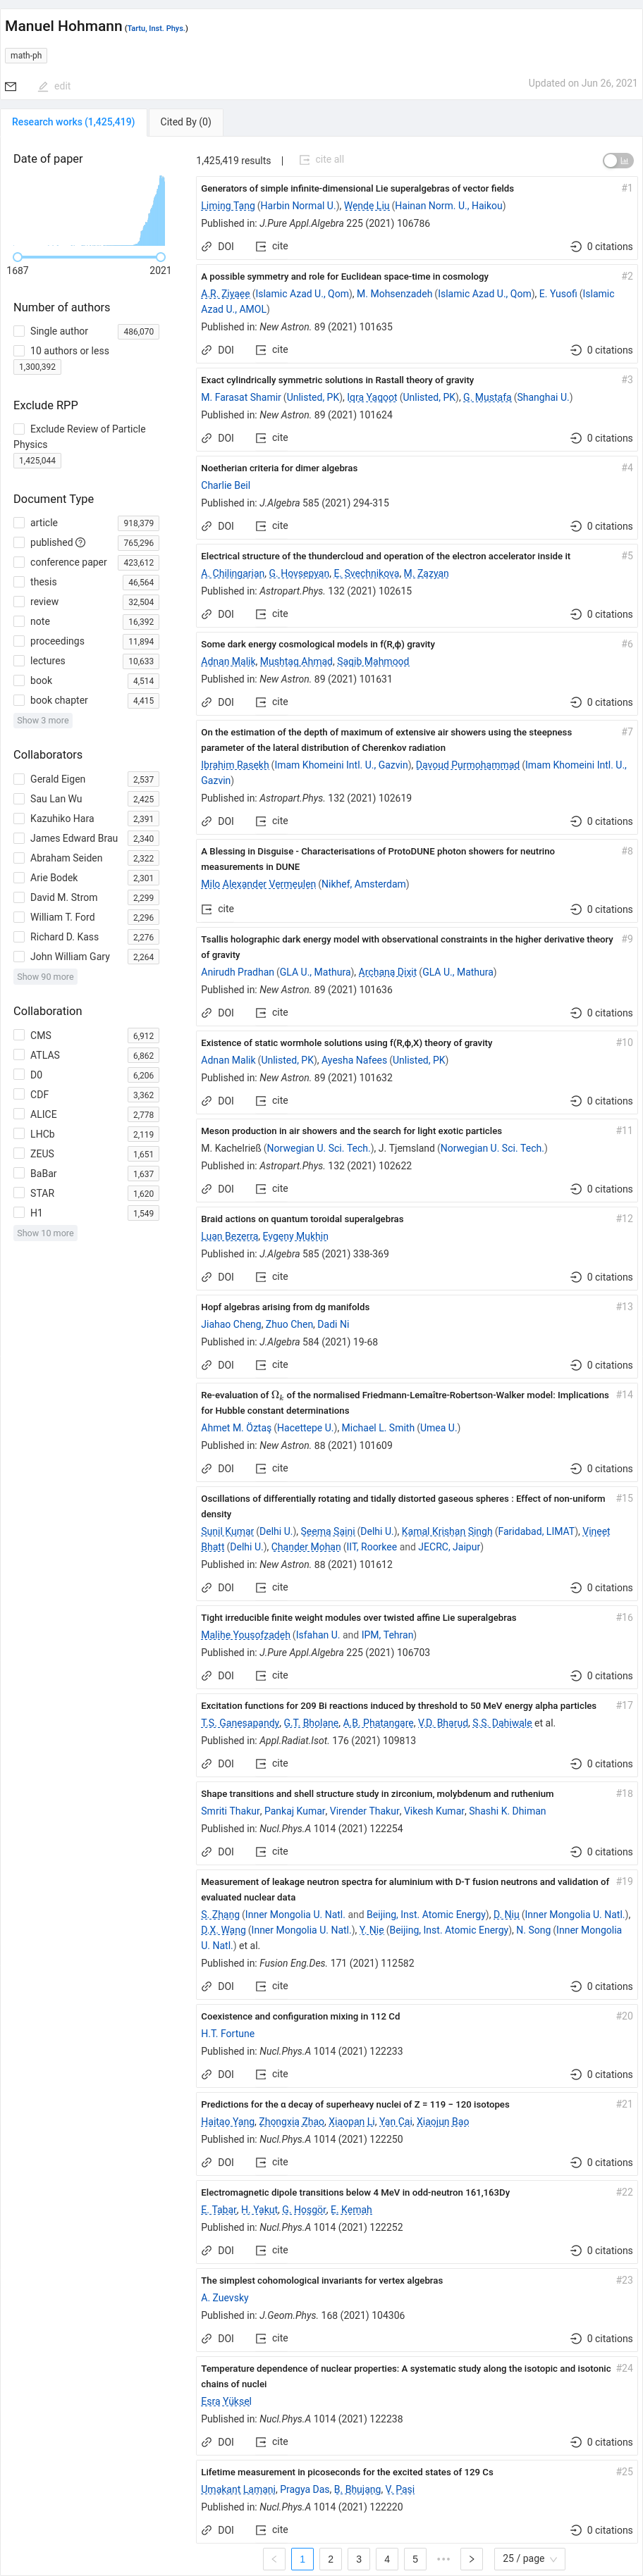Toggle the citation summary switch

click(x=618, y=160)
